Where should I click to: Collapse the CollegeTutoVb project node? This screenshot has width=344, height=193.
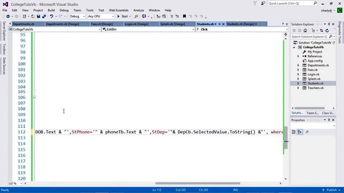[294, 47]
